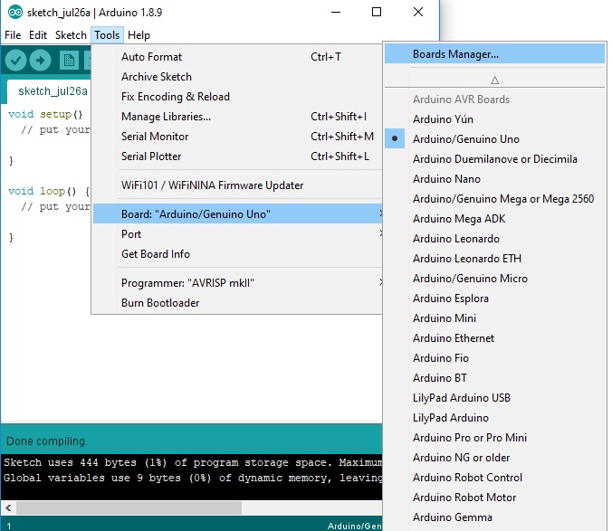612x531 pixels.
Task: Choose Auto Format from Tools menu
Action: [237, 57]
